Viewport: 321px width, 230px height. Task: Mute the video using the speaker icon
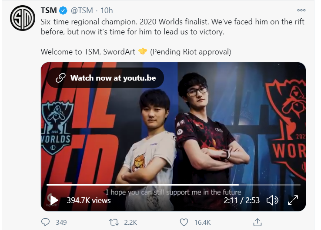tap(272, 200)
